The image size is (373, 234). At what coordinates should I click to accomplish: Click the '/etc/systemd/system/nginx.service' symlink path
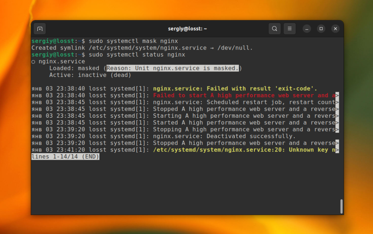148,48
